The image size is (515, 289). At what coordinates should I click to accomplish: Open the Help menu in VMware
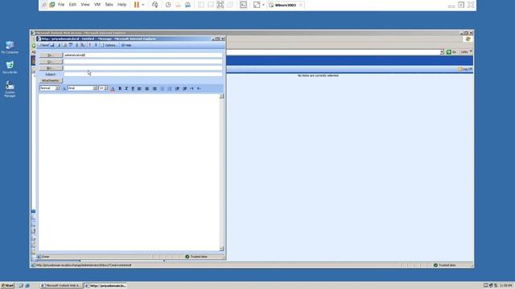122,5
